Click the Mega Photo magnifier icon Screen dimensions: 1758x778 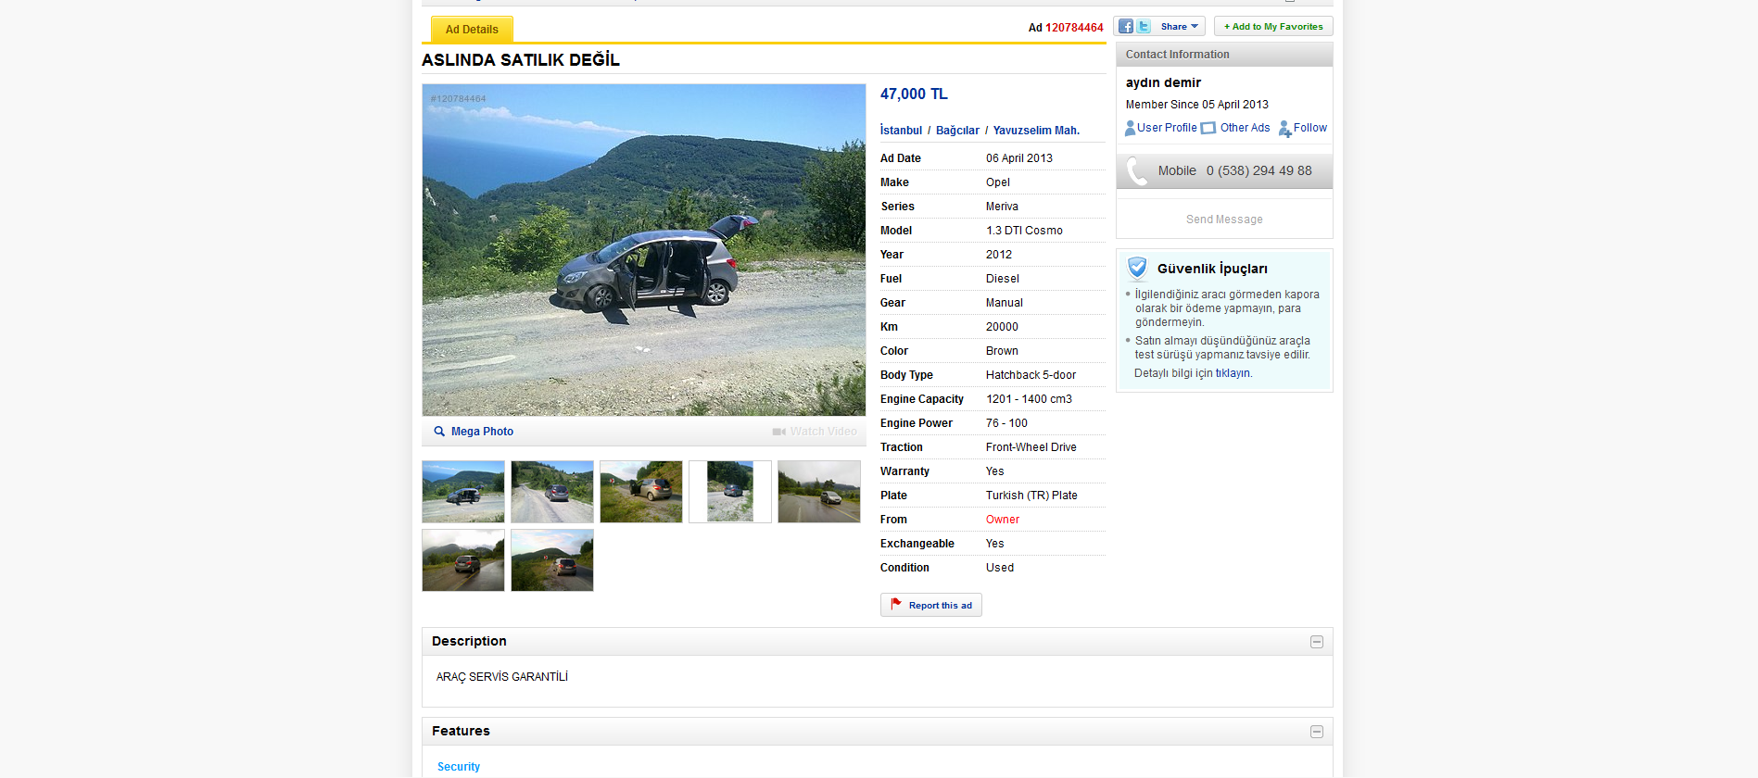[439, 432]
